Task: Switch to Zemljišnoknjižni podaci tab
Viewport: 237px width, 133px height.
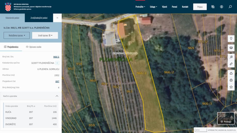Action: 39,18
